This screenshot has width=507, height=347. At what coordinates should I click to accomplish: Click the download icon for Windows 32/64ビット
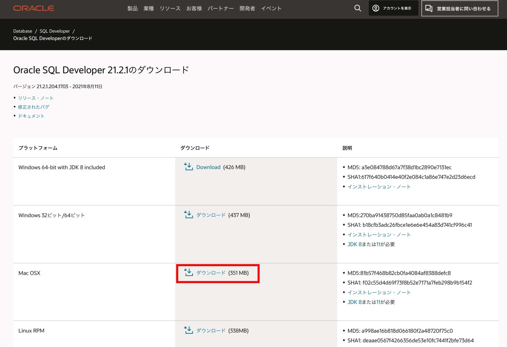point(188,215)
